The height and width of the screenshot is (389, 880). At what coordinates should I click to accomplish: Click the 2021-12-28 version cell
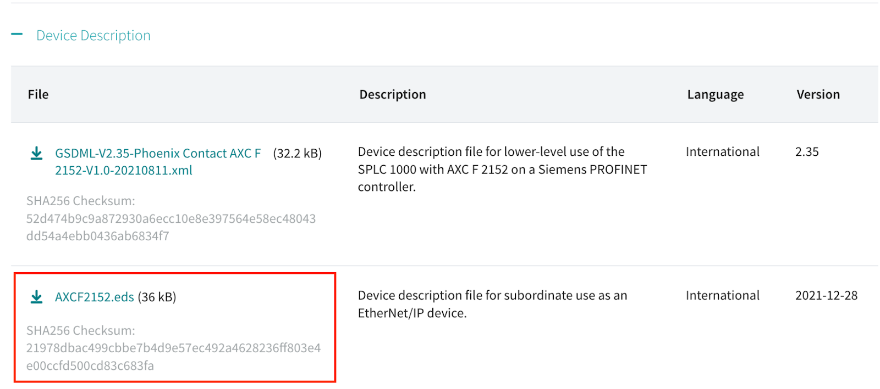826,295
